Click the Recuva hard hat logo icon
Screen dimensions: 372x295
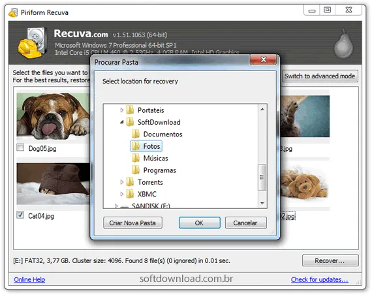[32, 43]
